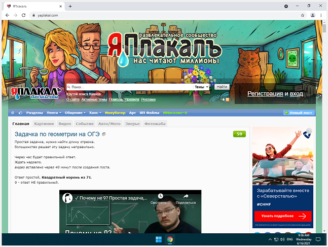Open Разделы in the nav bar
This screenshot has width=328, height=247.
(x=34, y=113)
